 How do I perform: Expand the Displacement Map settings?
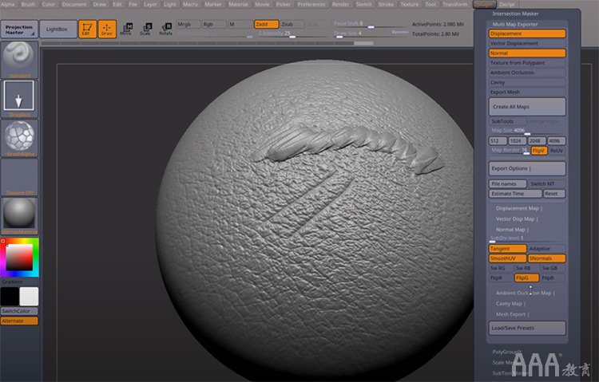pyautogui.click(x=519, y=208)
